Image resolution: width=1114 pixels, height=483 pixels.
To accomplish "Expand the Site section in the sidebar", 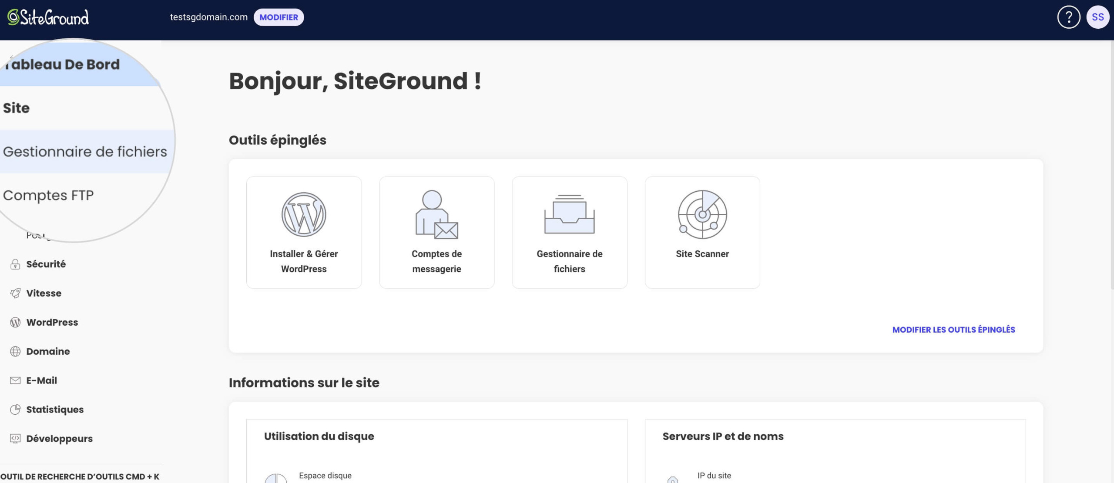I will click(17, 108).
